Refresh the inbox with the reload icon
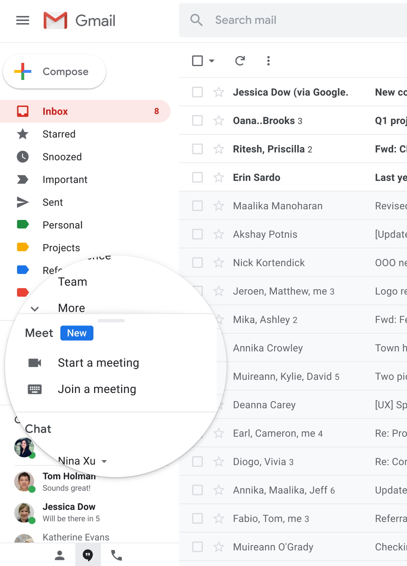 click(240, 60)
